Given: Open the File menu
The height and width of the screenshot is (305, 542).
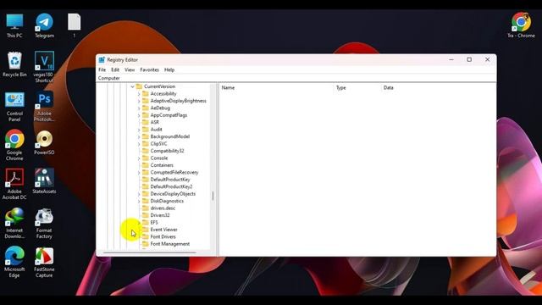Looking at the screenshot, I should tap(102, 69).
